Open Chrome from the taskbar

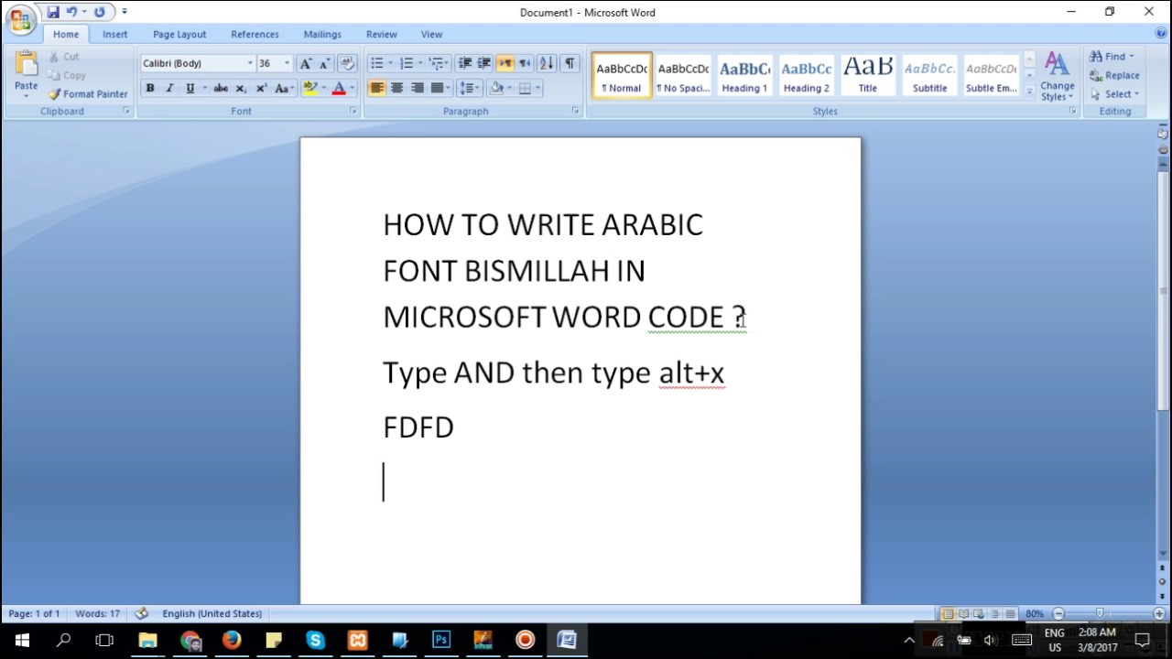(190, 640)
